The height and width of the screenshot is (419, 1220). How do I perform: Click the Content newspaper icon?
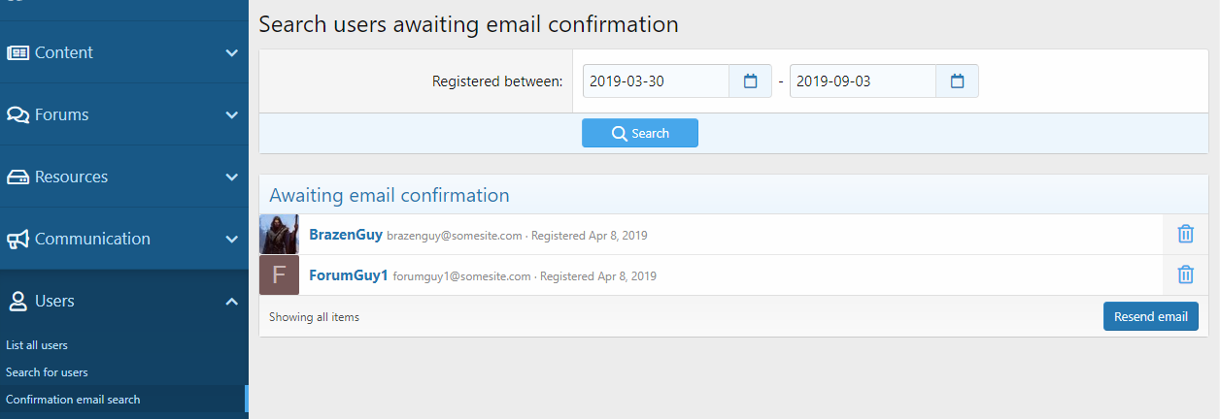point(17,52)
